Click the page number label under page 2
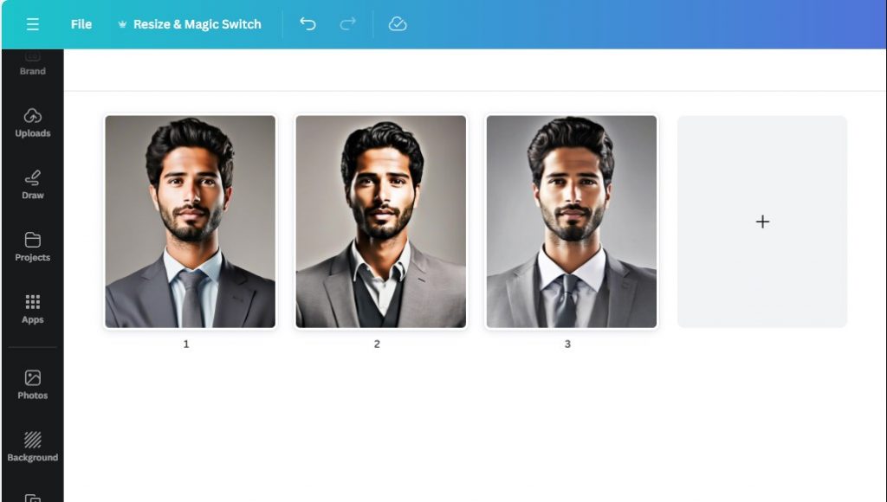Screen dimensions: 887x502 (377, 344)
